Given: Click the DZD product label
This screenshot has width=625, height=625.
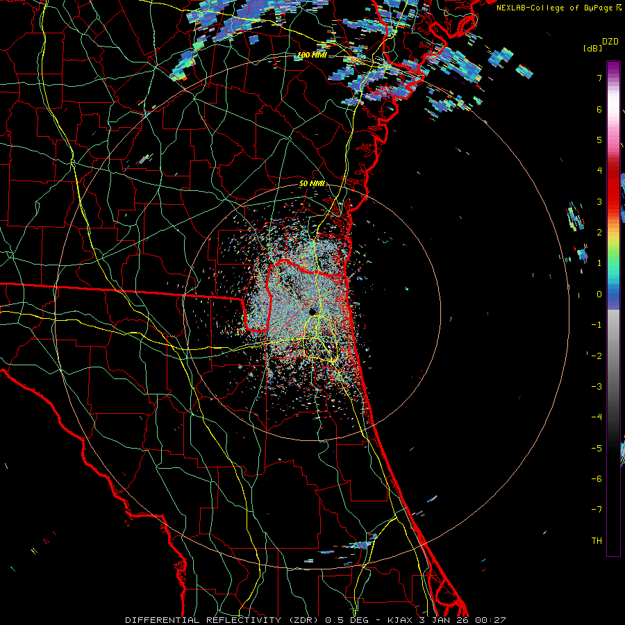Looking at the screenshot, I should point(610,42).
